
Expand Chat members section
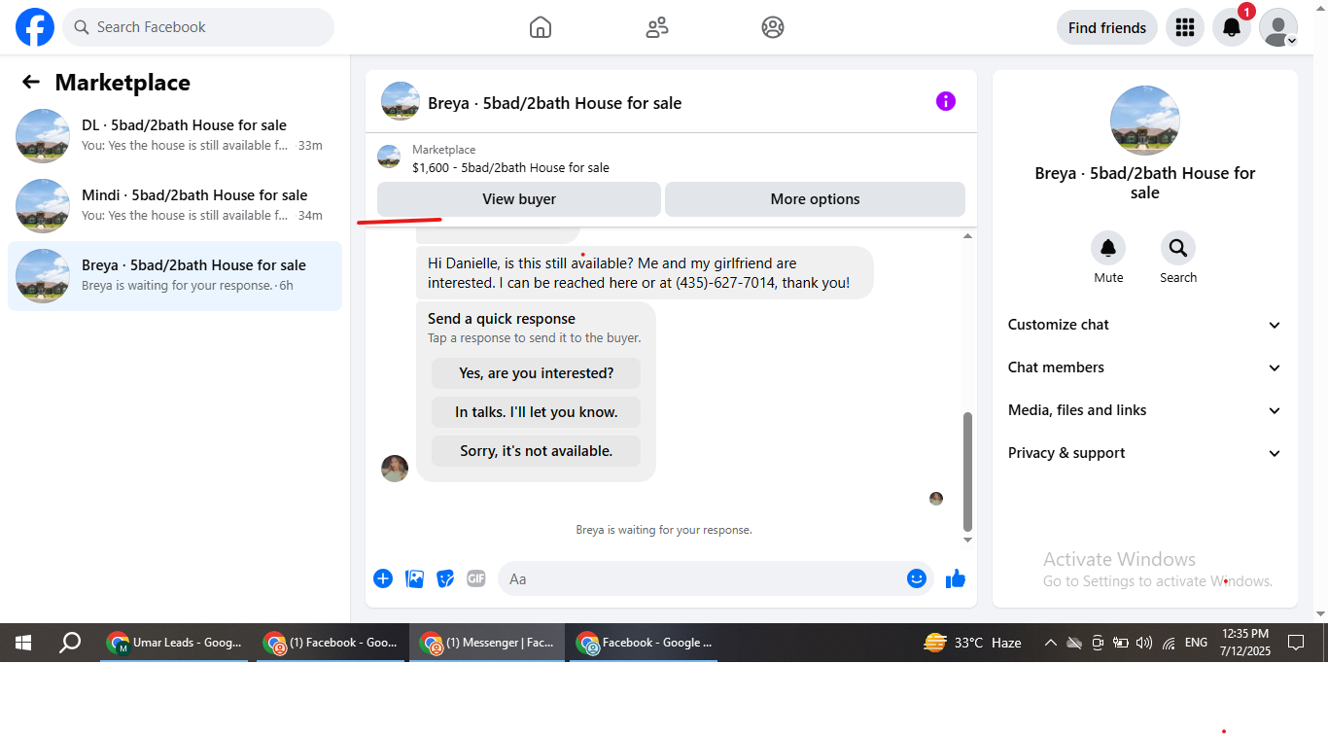(x=1145, y=367)
